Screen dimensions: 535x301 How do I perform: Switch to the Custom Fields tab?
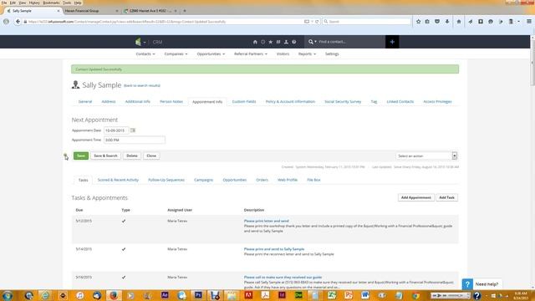[x=244, y=102]
